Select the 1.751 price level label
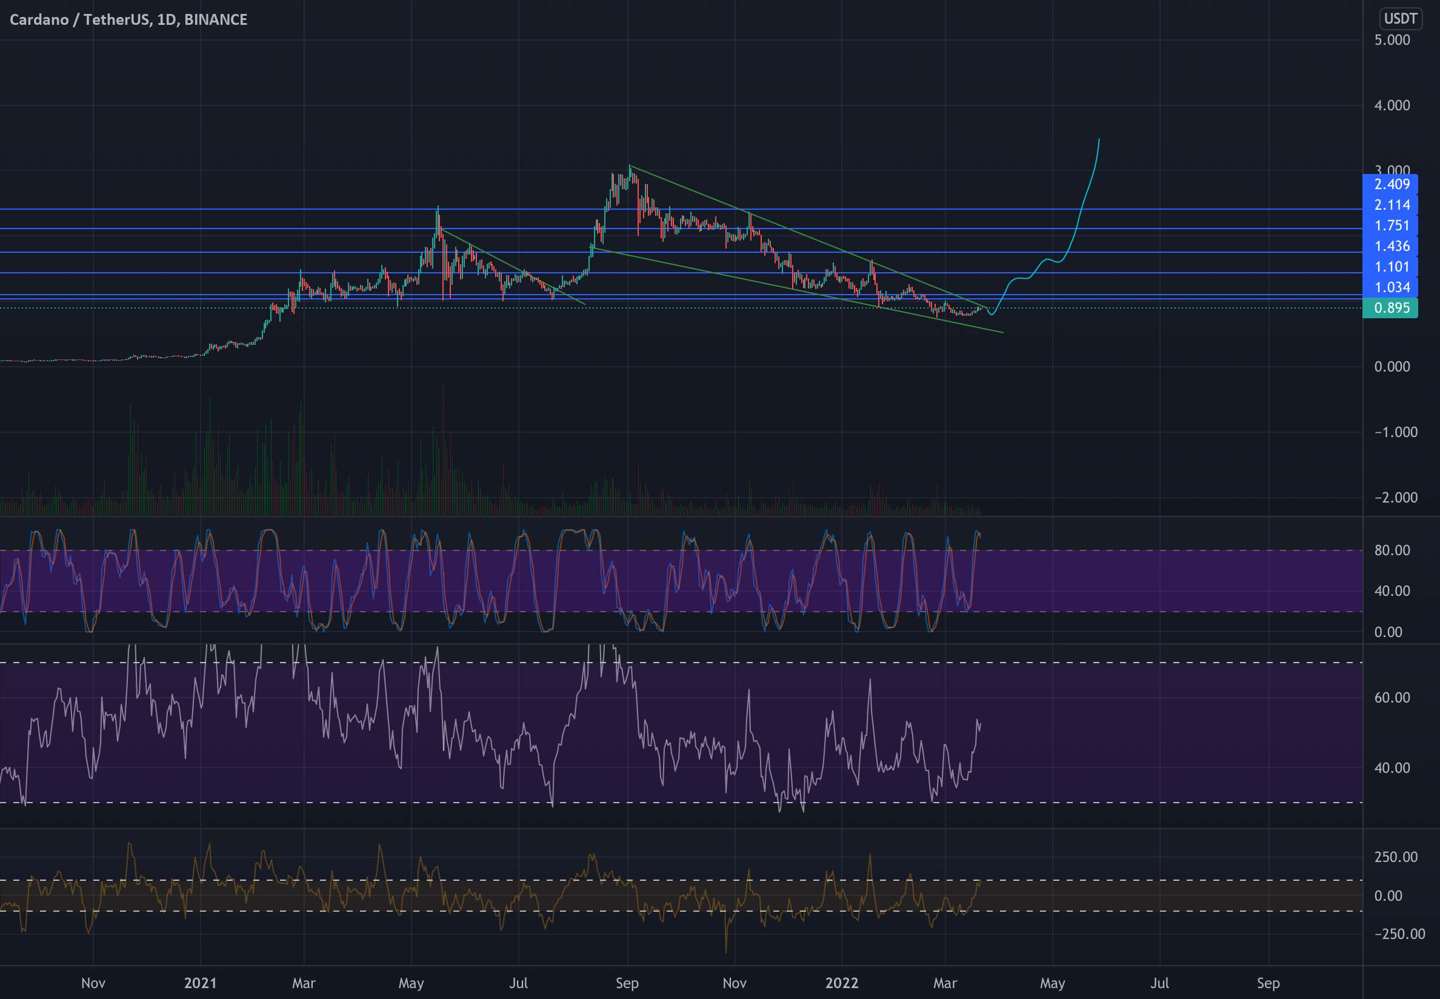 pos(1390,226)
